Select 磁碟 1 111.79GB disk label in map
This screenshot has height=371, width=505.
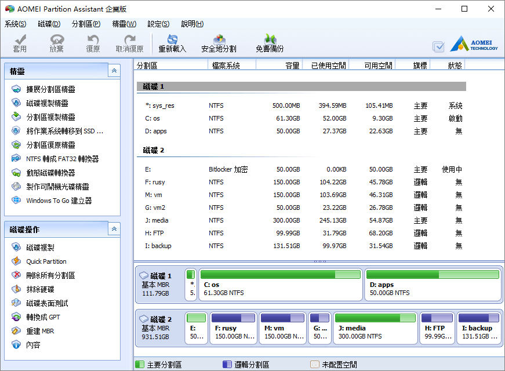click(160, 285)
